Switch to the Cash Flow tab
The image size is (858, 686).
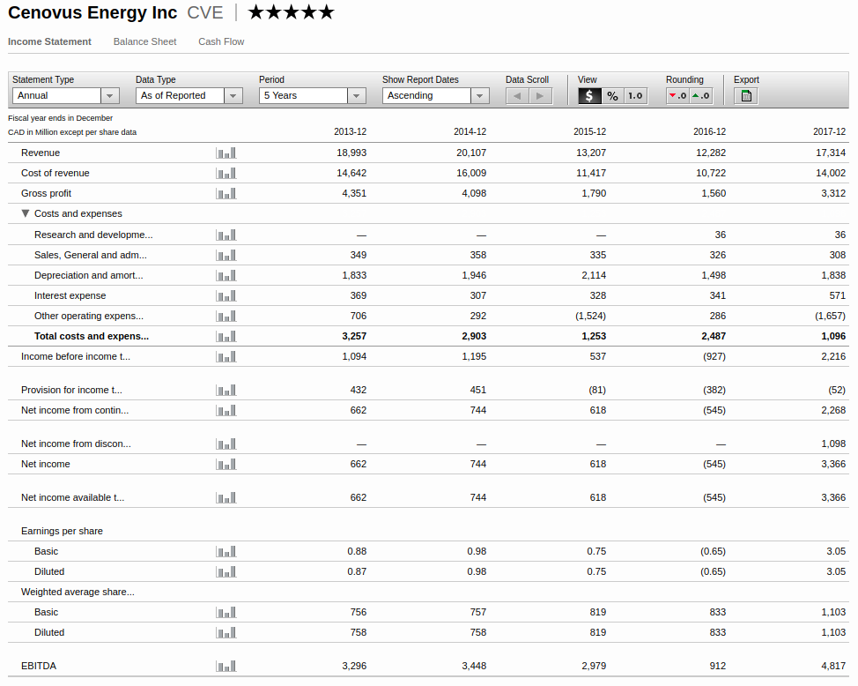(x=221, y=41)
